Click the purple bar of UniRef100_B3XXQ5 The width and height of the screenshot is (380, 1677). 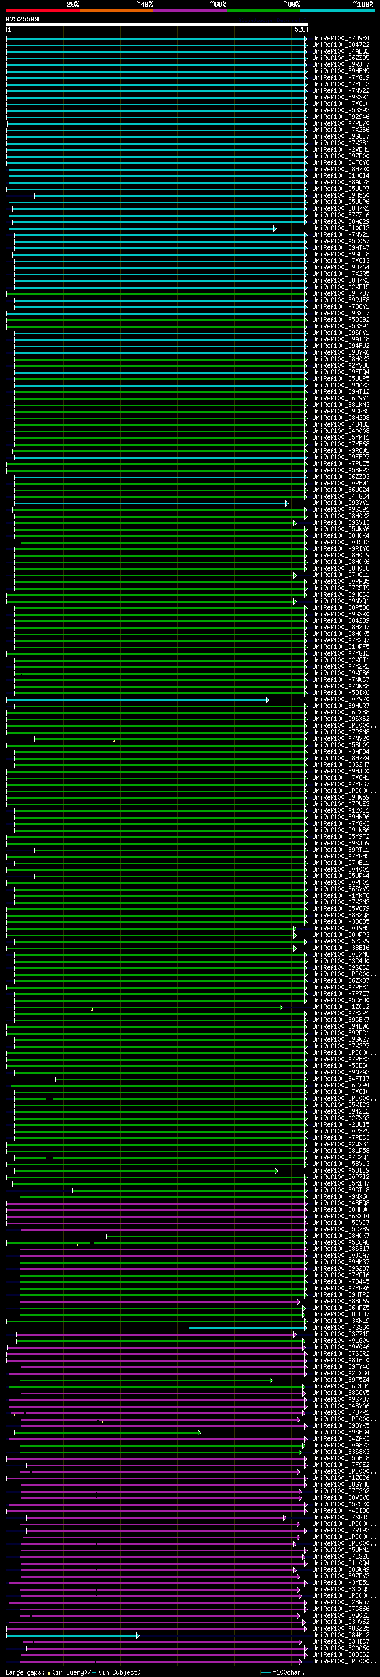(160, 1590)
